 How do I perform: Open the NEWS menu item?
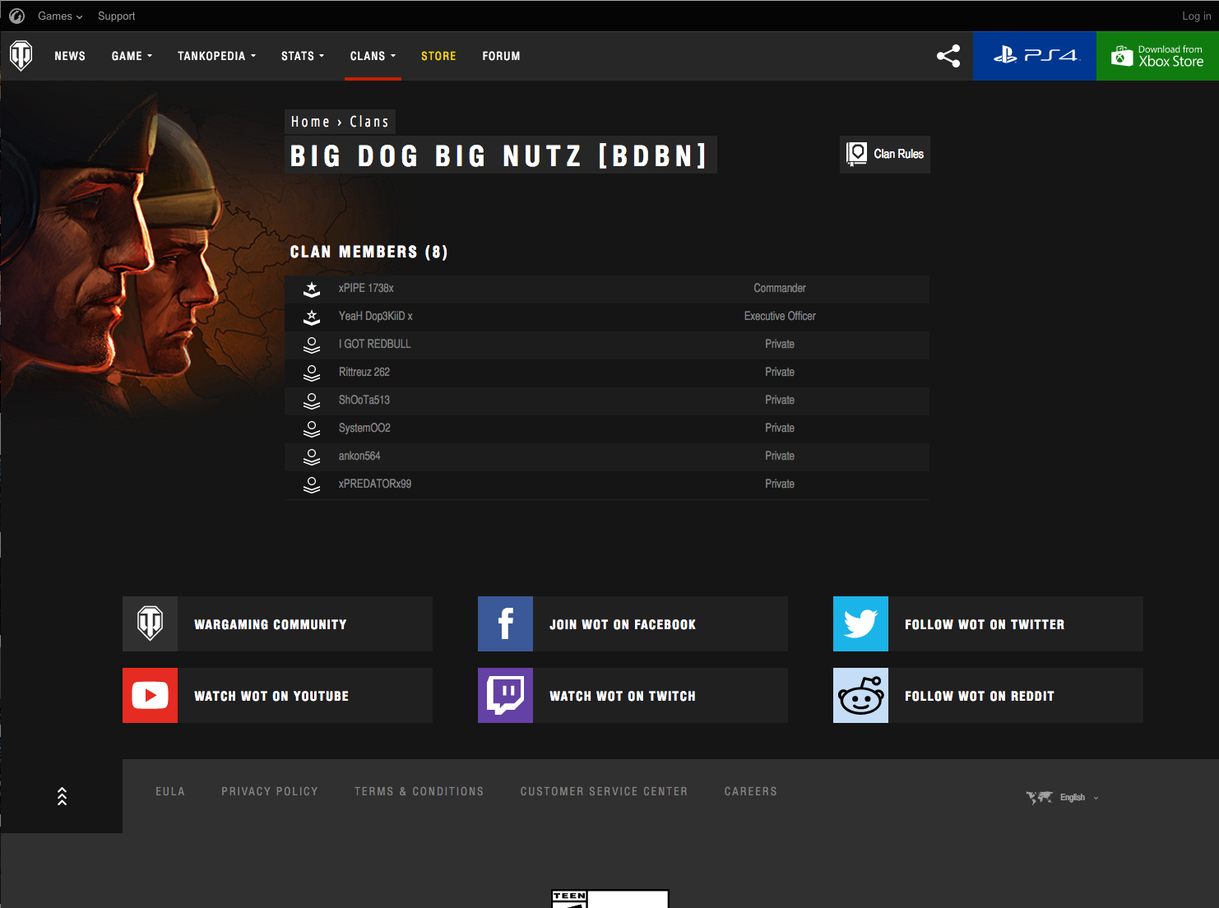(x=70, y=56)
